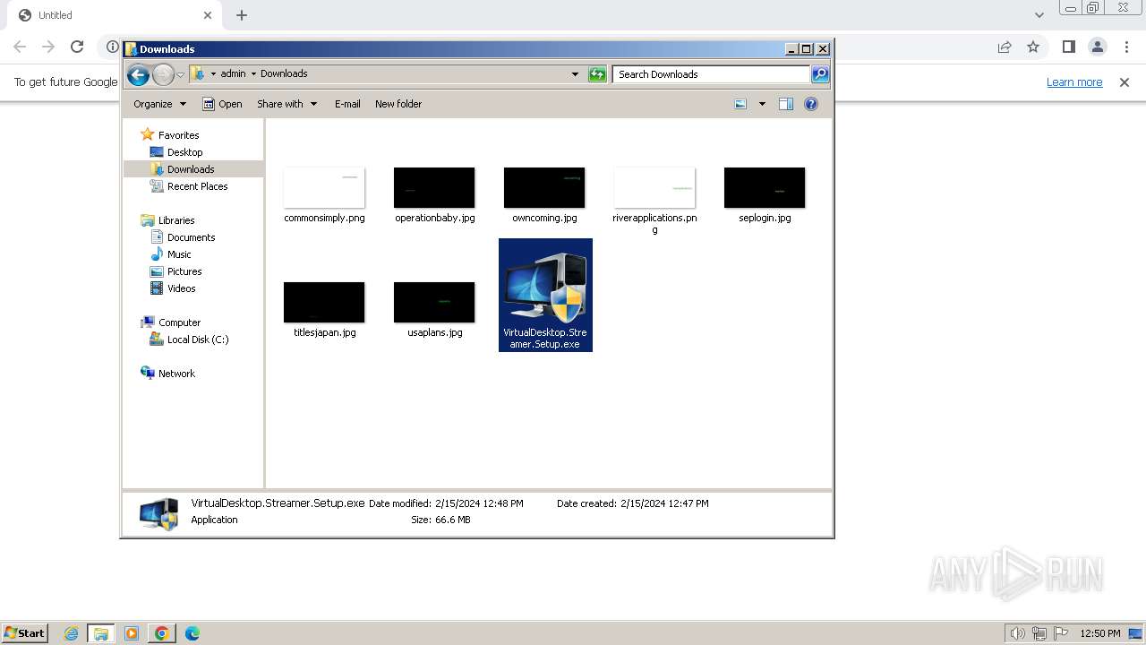Select the operationbaby.jpg file
The height and width of the screenshot is (645, 1146).
tap(434, 194)
